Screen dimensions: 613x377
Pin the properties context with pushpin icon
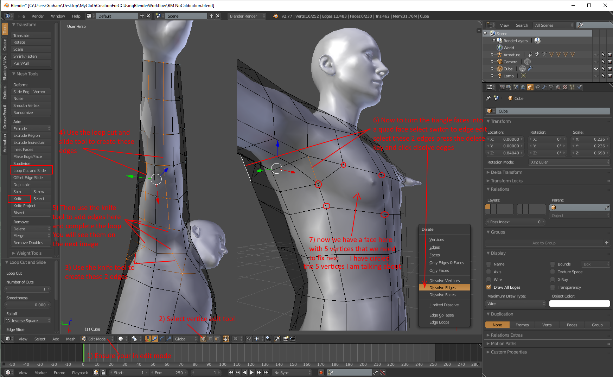pyautogui.click(x=489, y=98)
